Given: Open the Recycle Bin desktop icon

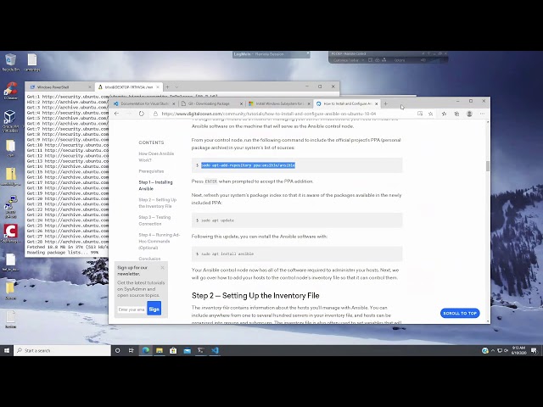Looking at the screenshot, I should (10, 63).
